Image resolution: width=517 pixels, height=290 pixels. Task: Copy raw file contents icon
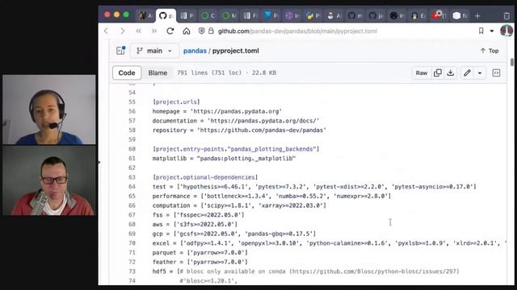pyautogui.click(x=438, y=73)
